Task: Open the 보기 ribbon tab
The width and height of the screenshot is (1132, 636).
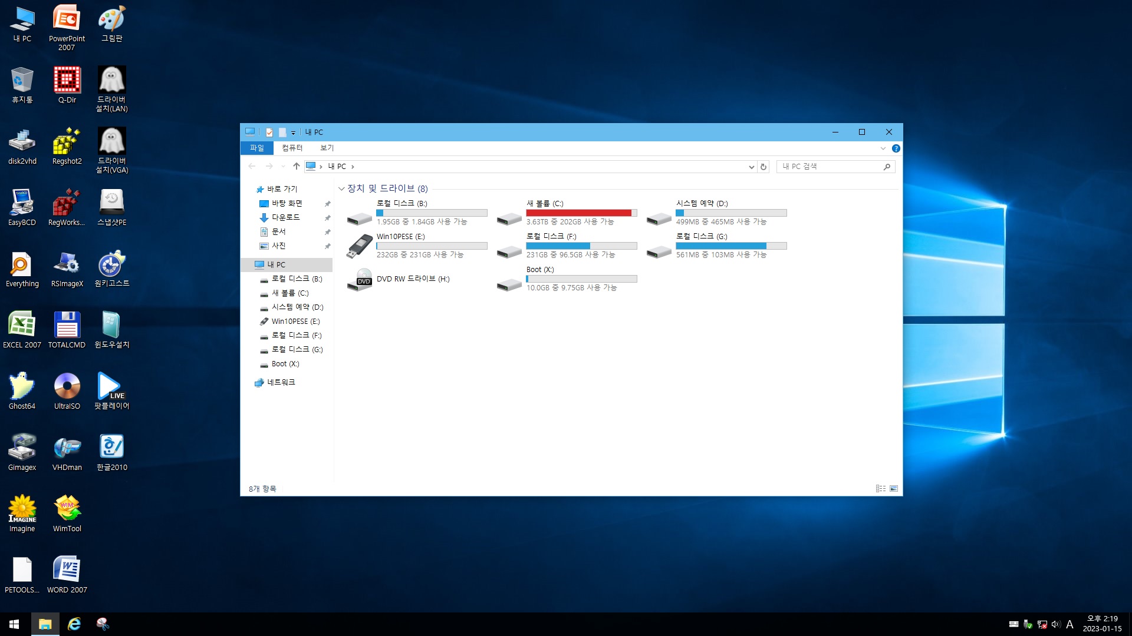Action: tap(327, 148)
